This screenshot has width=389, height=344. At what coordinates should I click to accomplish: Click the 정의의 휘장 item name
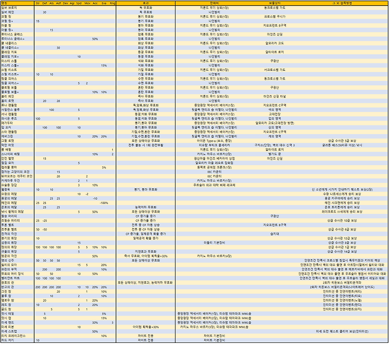9,247
